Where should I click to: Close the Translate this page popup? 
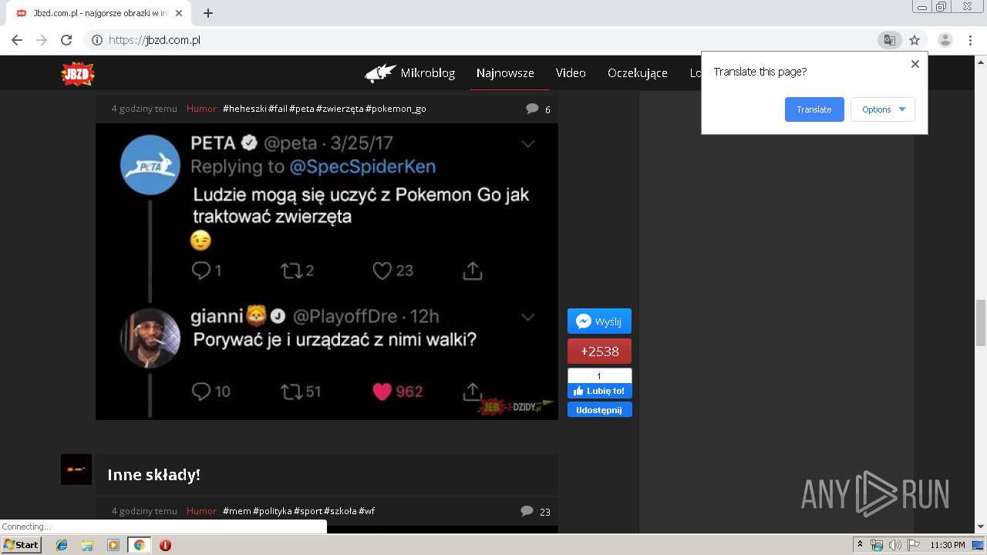click(x=915, y=64)
